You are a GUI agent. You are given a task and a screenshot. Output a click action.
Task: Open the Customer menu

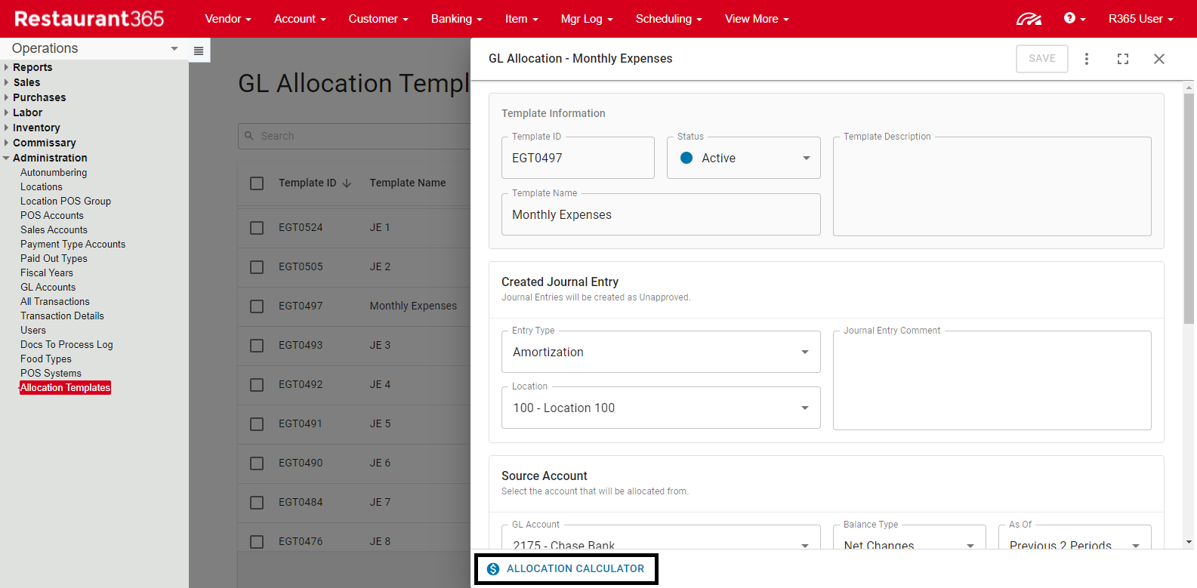pos(378,19)
